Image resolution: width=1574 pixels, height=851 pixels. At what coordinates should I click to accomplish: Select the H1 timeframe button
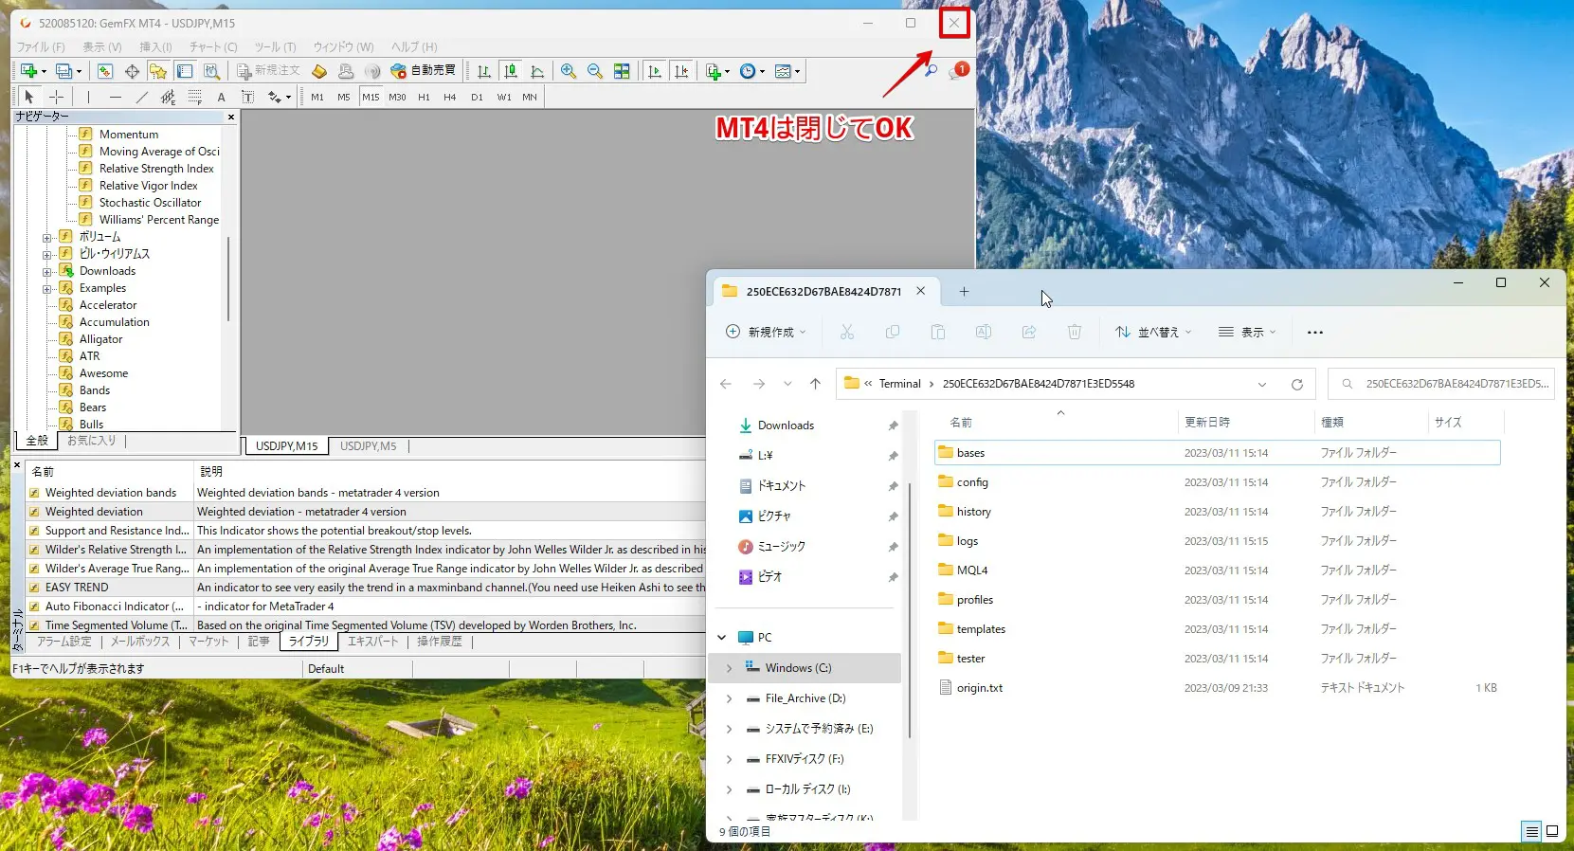click(x=424, y=97)
